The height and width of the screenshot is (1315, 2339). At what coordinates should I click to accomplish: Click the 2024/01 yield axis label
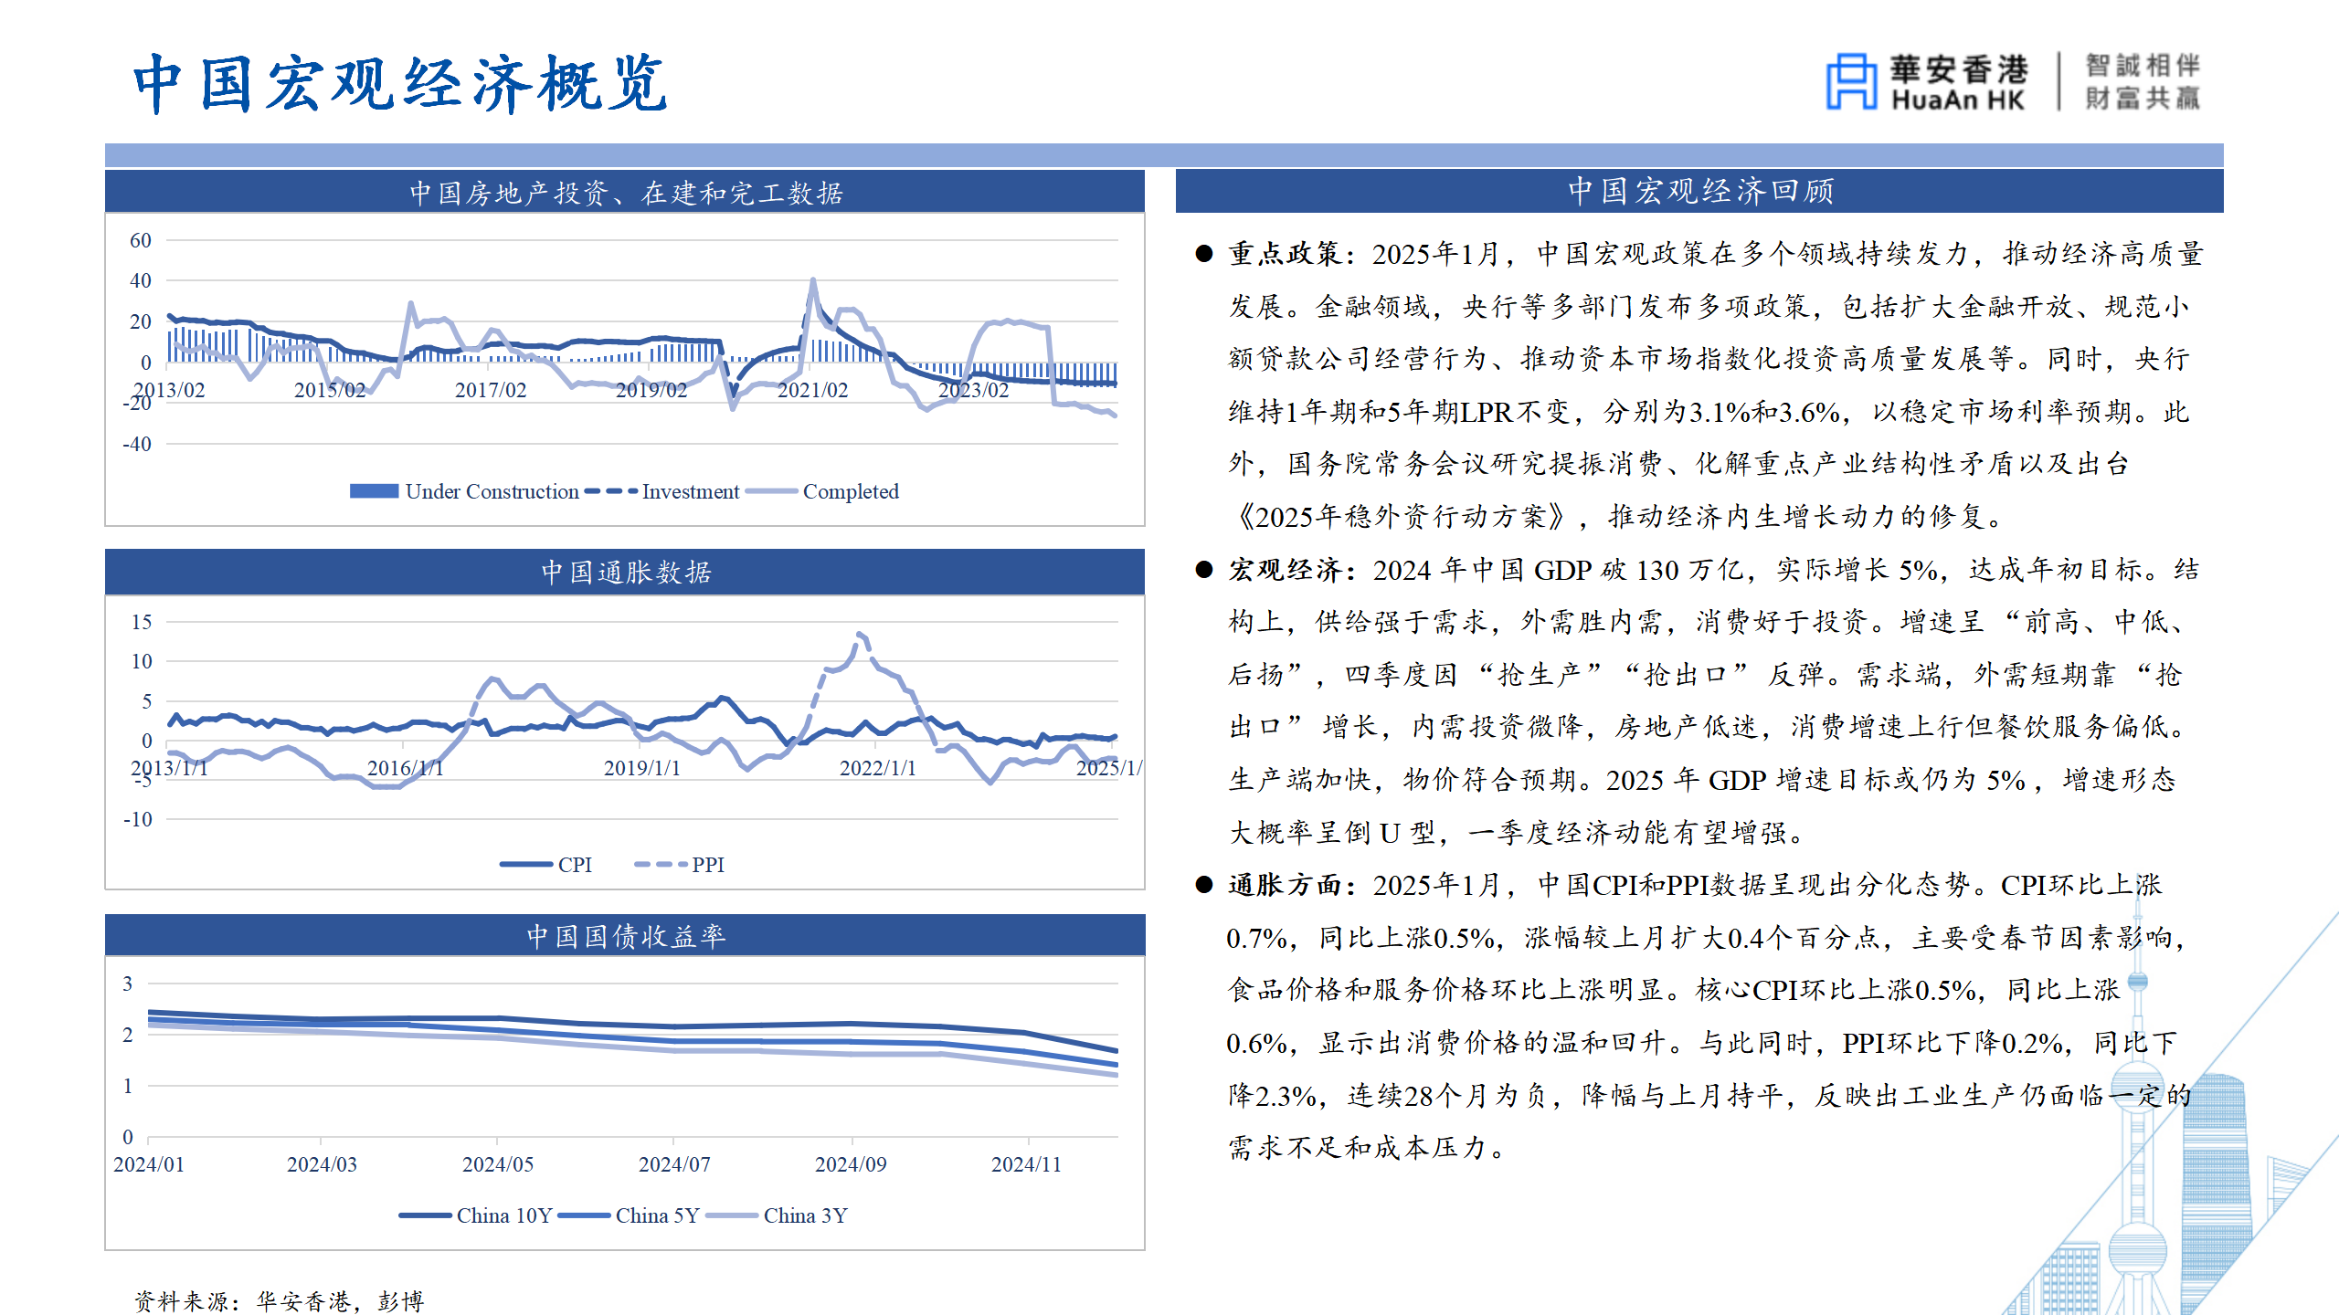pos(148,1164)
